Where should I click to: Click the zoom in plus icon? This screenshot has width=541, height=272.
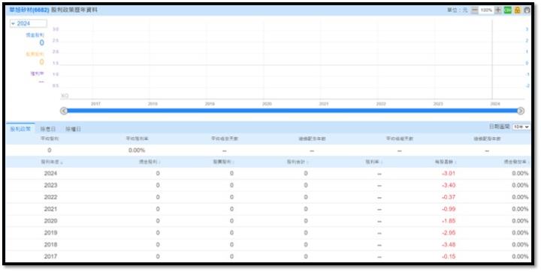(498, 10)
